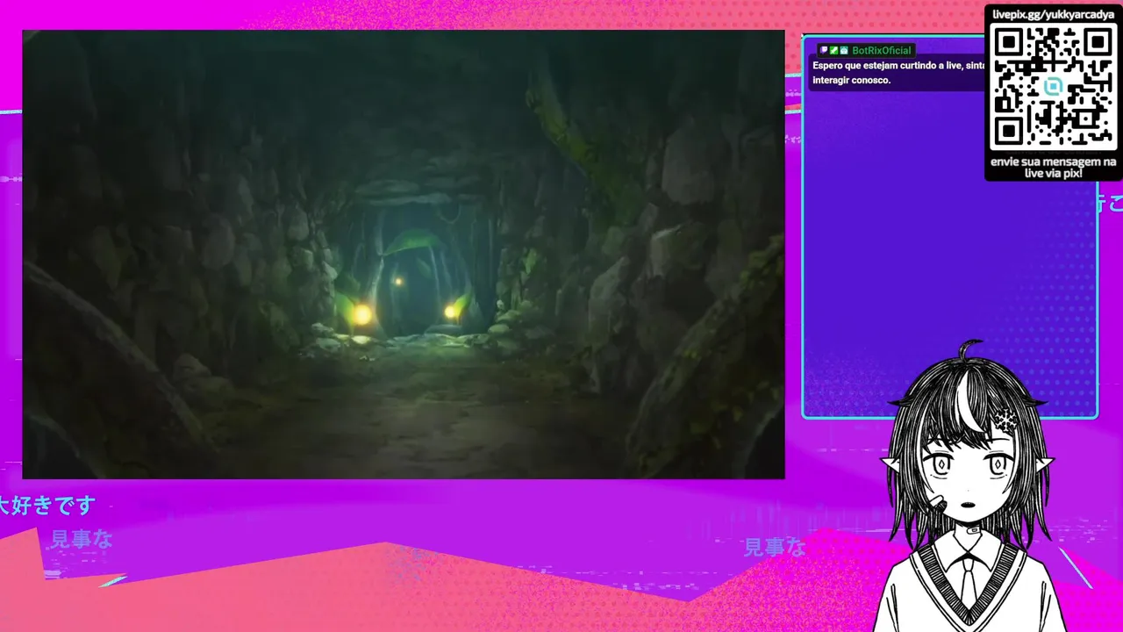Click the Twitch badge beside BotRixOficial
This screenshot has height=632, width=1123.
pyautogui.click(x=824, y=51)
